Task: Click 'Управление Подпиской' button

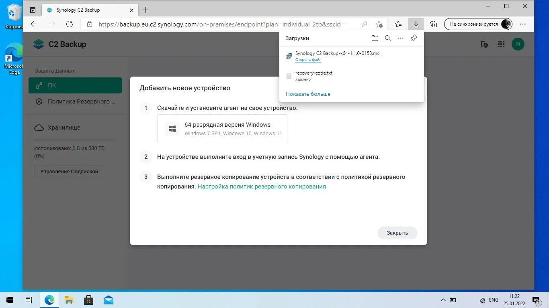Action: [x=69, y=171]
